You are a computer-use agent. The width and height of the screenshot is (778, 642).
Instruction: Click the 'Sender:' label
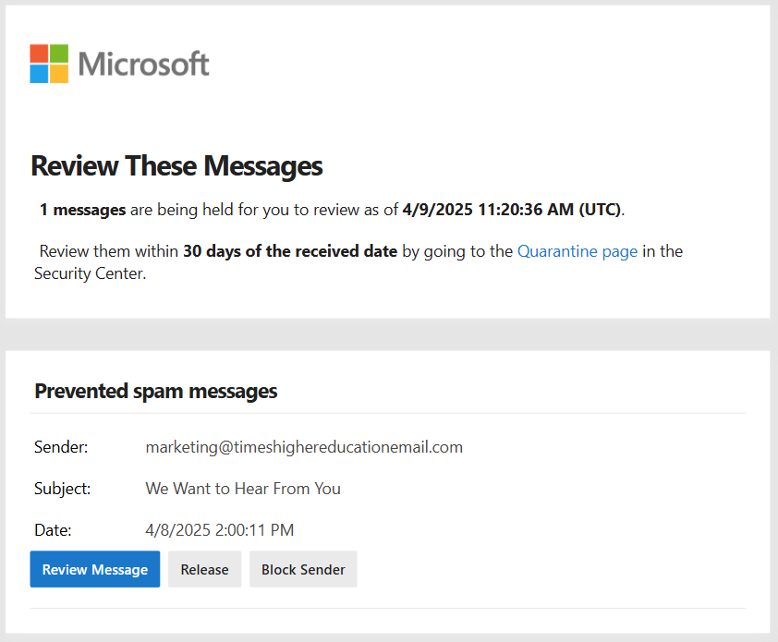coord(61,447)
